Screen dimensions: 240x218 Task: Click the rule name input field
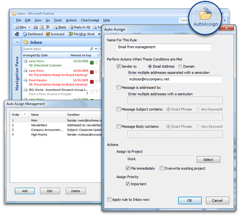pyautogui.click(x=164, y=47)
